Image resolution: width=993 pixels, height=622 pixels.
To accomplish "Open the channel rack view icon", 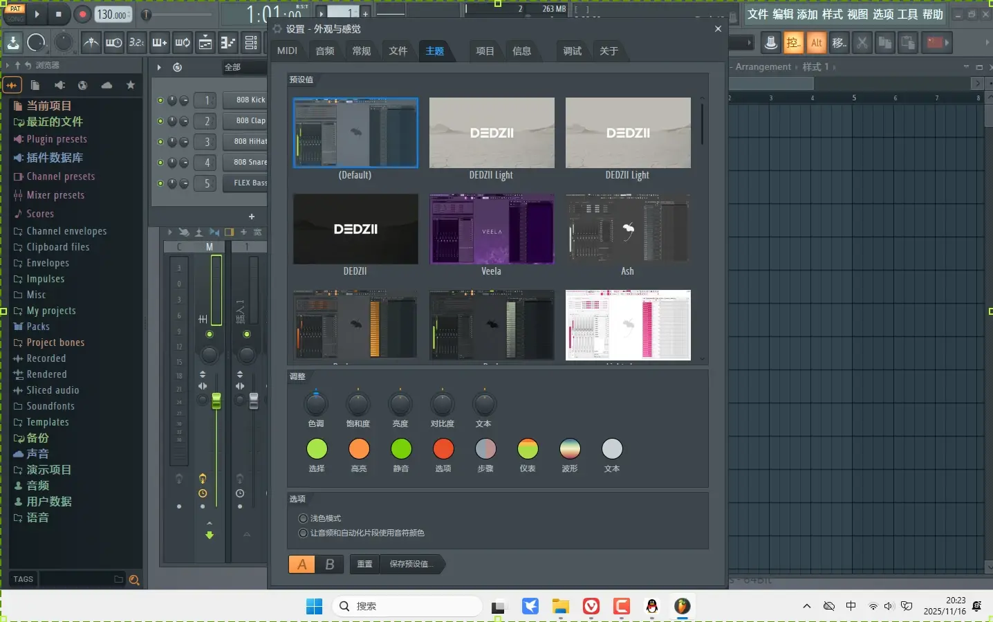I will [x=251, y=43].
